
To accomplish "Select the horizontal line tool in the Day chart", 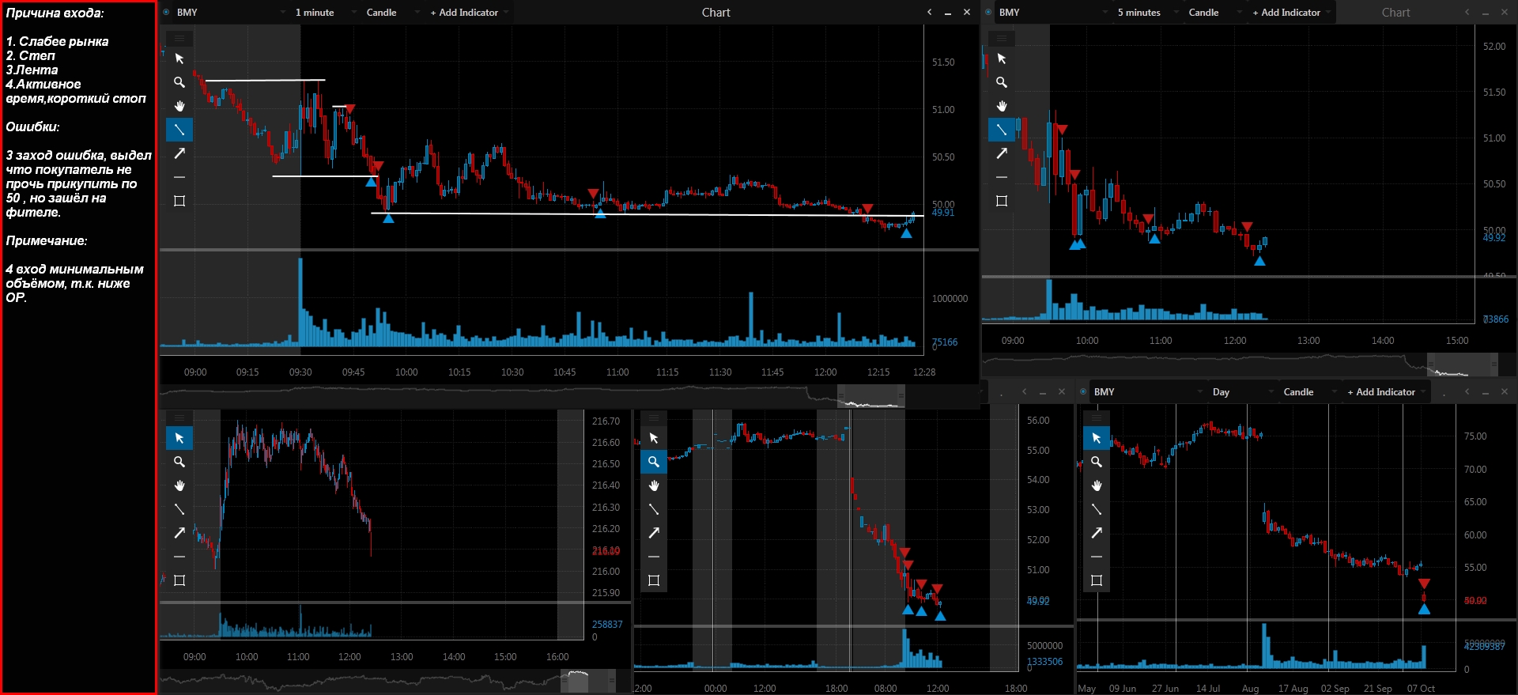I will (1097, 557).
